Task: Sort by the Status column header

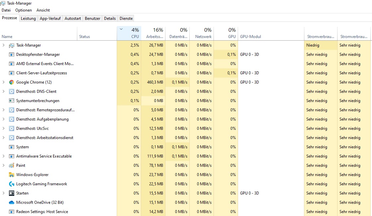Action: pyautogui.click(x=97, y=33)
